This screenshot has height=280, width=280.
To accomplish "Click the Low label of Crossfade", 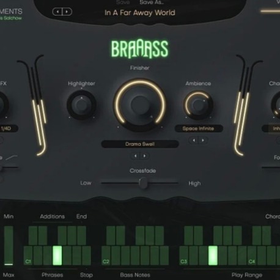I will tap(86, 183).
